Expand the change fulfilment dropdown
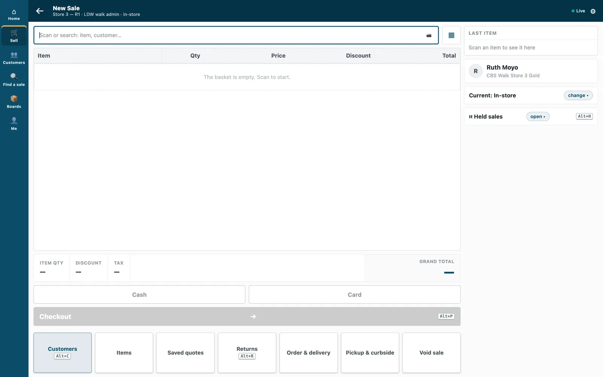The image size is (603, 377). point(578,95)
